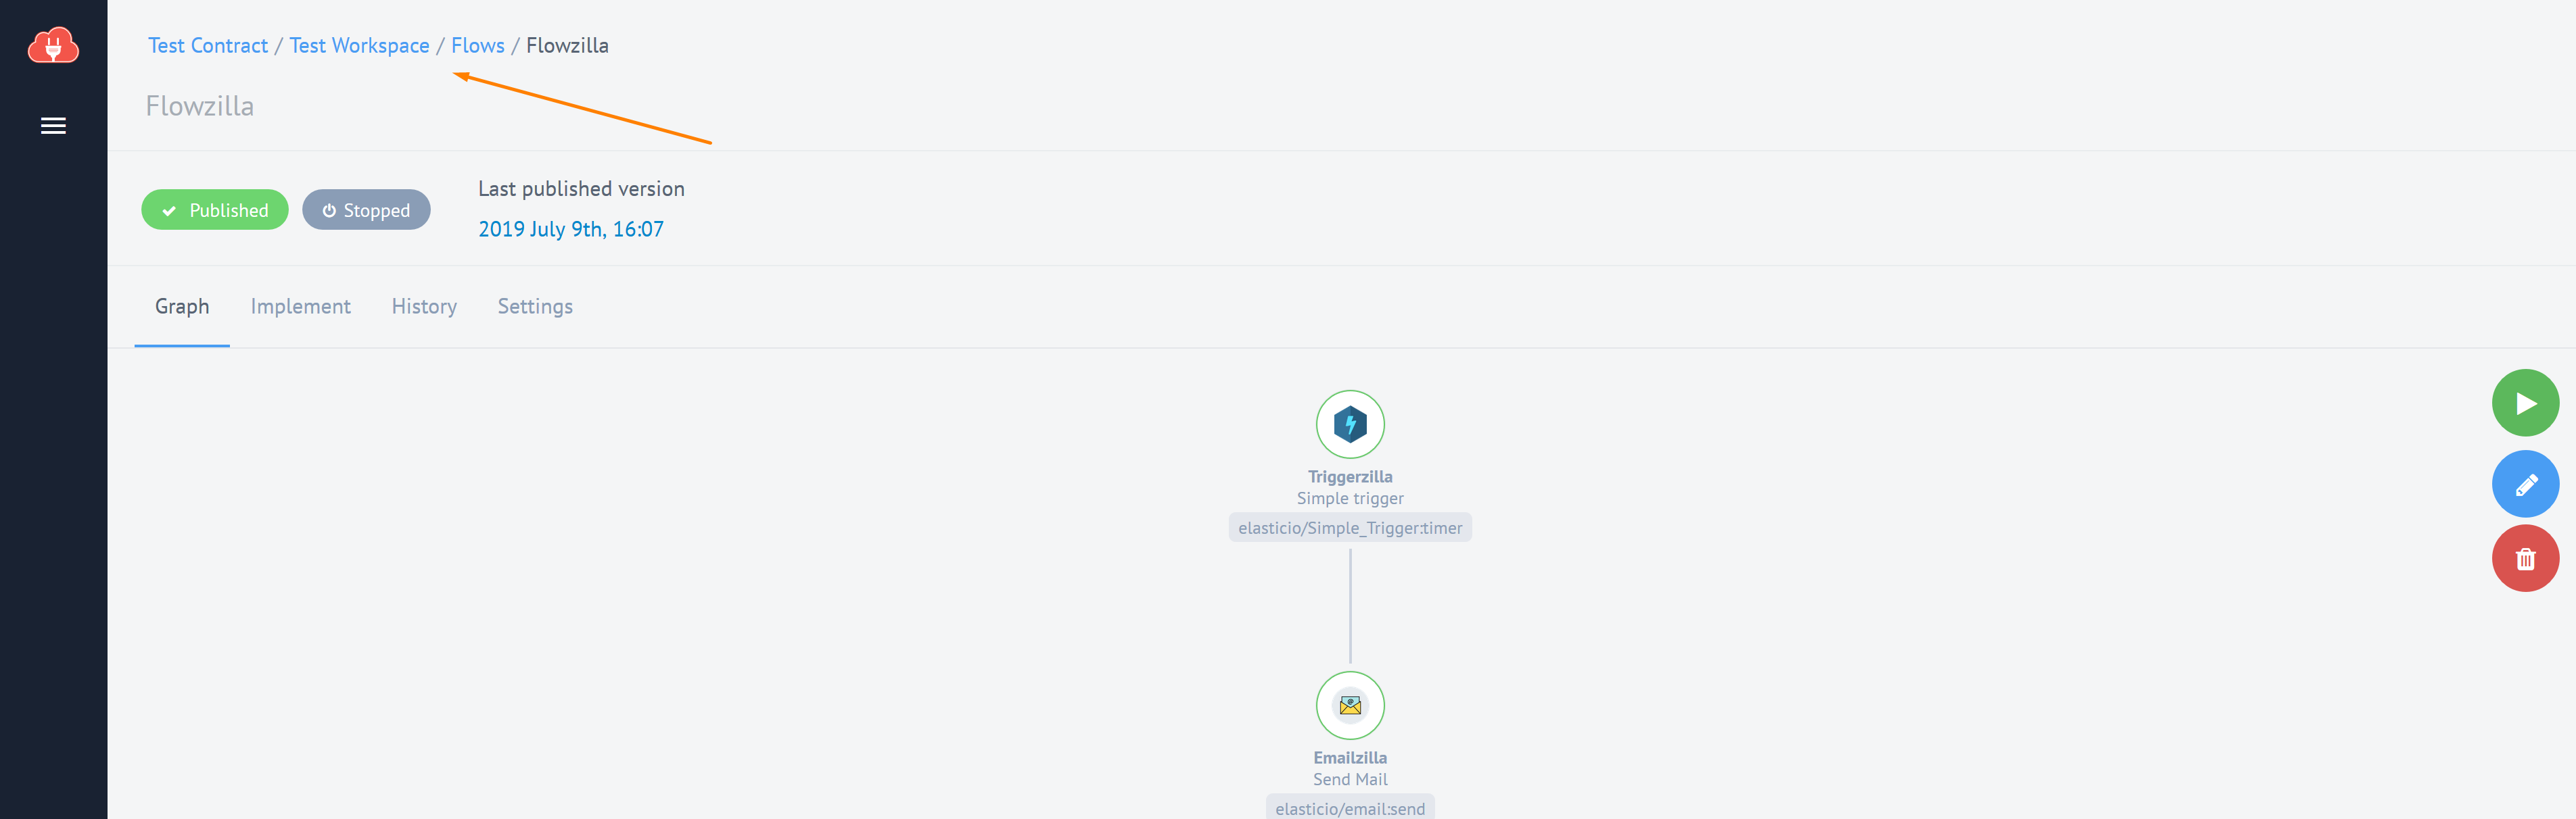Toggle the Stopped status button
2576x819 pixels.
click(365, 210)
